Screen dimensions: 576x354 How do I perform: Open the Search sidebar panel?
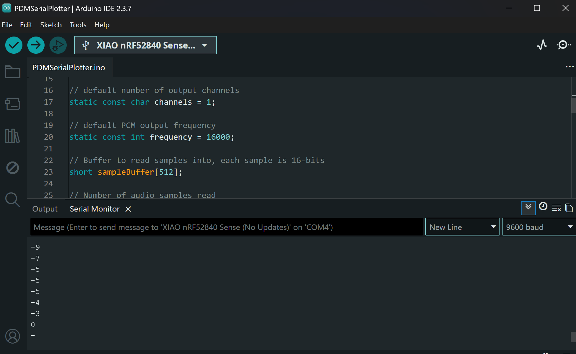click(13, 200)
